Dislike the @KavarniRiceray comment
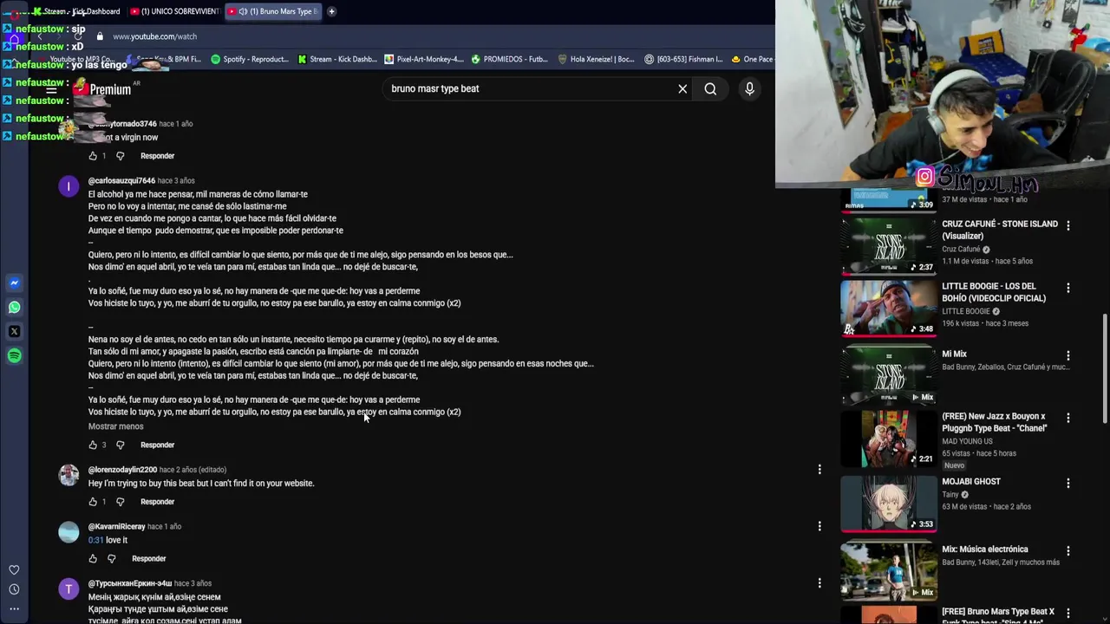Screen dimensions: 1110x624 click(x=111, y=558)
